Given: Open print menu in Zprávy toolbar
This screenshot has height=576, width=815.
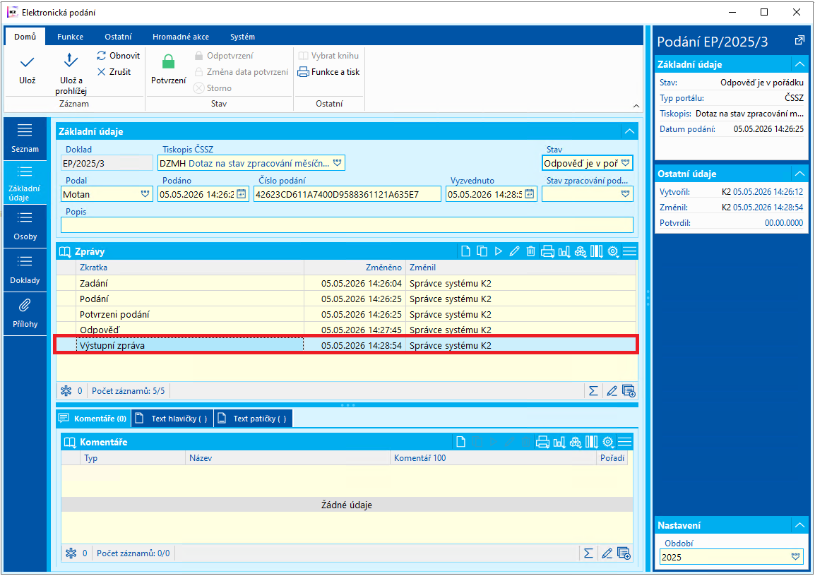Looking at the screenshot, I should coord(547,251).
